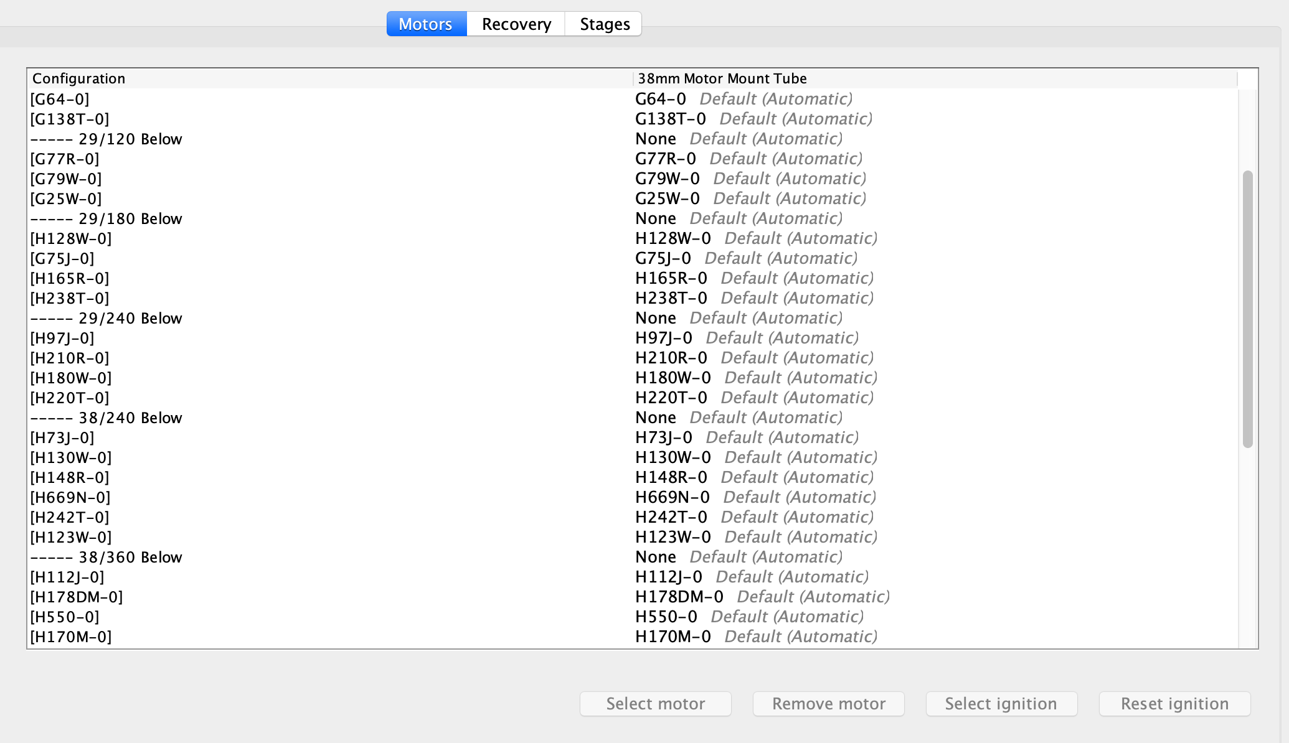Select the [G64-0] configuration row
This screenshot has height=743, width=1289.
(60, 99)
